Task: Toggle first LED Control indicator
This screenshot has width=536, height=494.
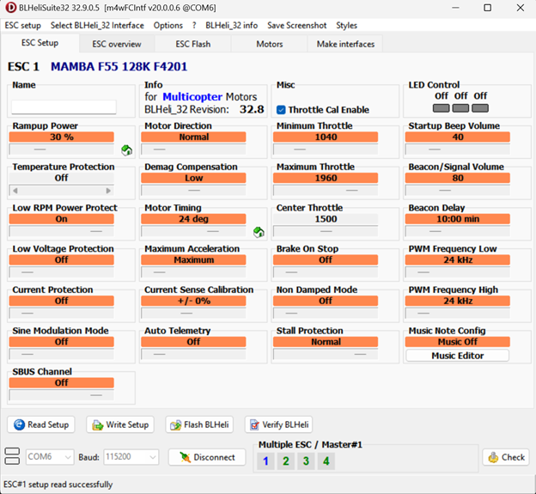Action: pyautogui.click(x=441, y=108)
